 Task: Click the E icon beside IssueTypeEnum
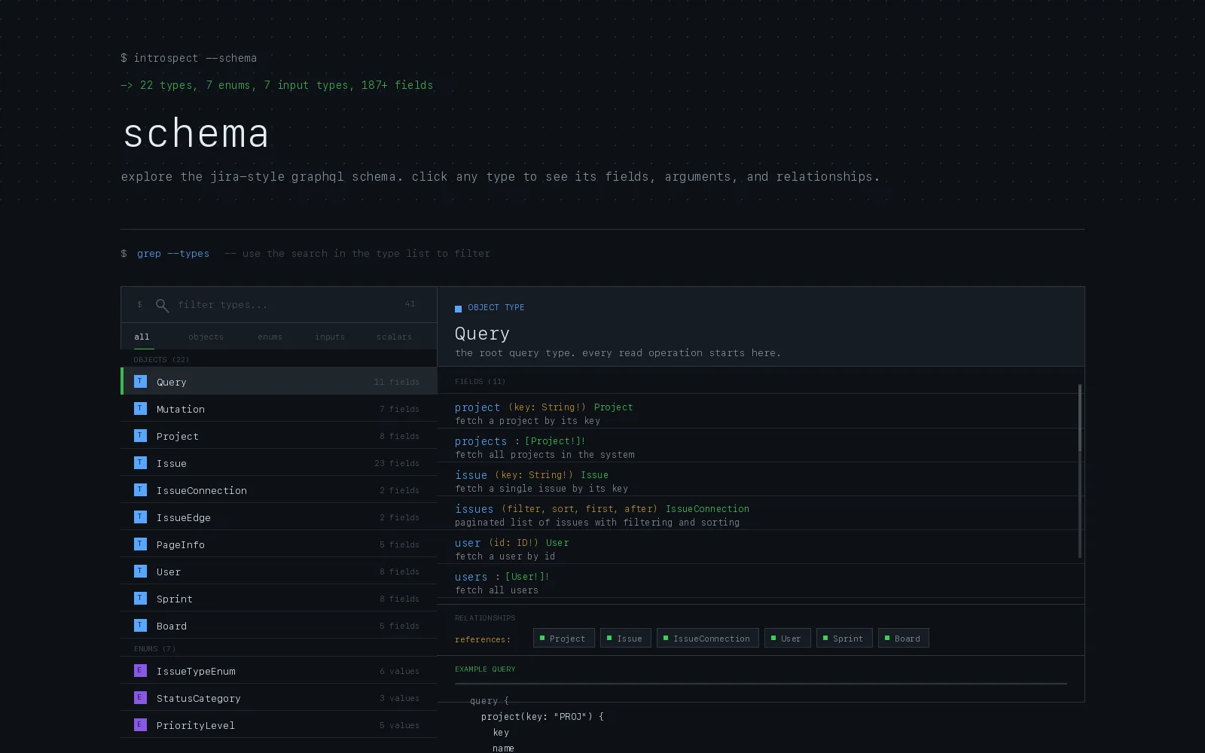[x=140, y=670]
